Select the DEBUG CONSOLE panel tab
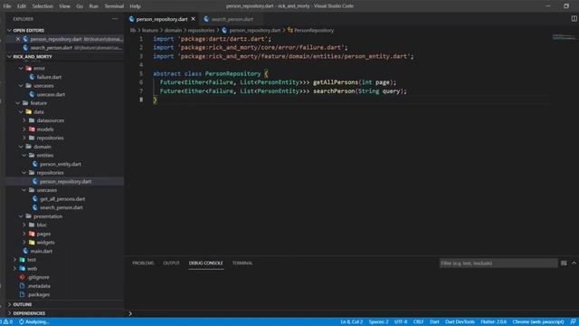Screen dimensions: 579x326 tap(205, 263)
